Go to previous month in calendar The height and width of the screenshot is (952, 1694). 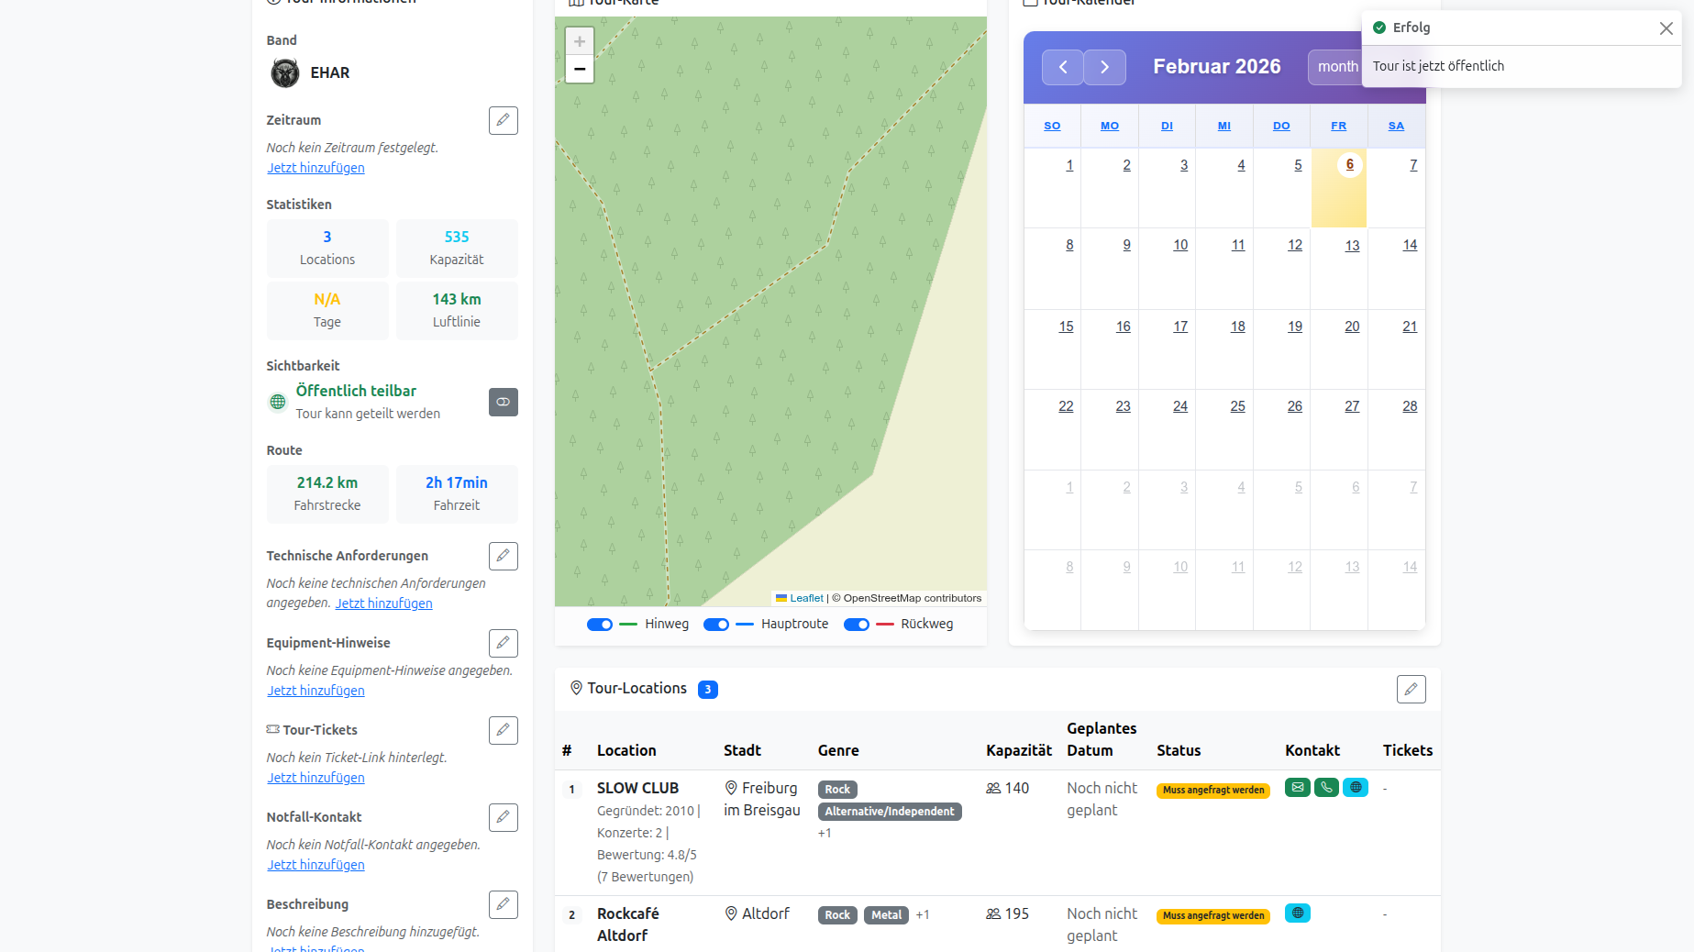point(1062,67)
